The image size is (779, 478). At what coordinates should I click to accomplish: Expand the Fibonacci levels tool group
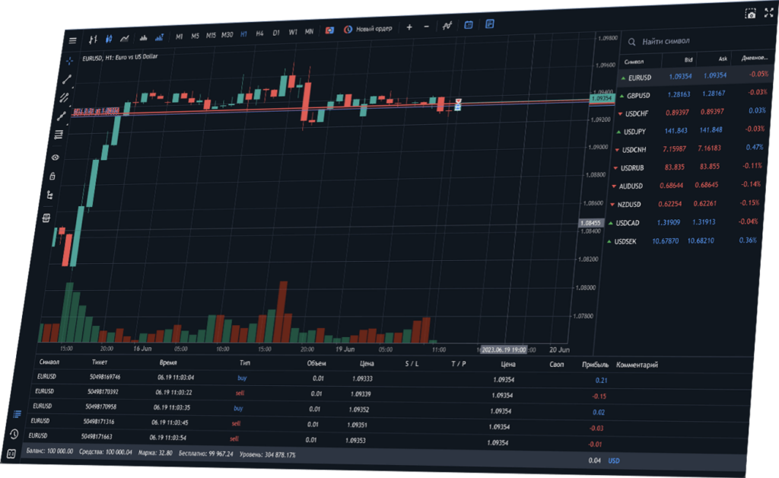pyautogui.click(x=59, y=135)
